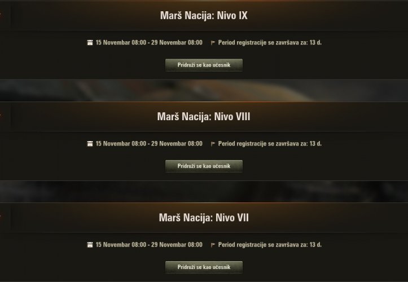Click the calendar icon in Nivo VIII section
The image size is (408, 282).
click(90, 144)
